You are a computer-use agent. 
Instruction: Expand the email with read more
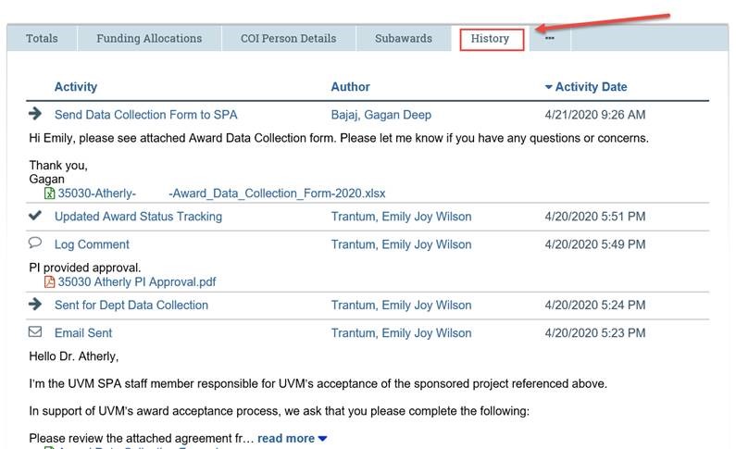pyautogui.click(x=292, y=438)
